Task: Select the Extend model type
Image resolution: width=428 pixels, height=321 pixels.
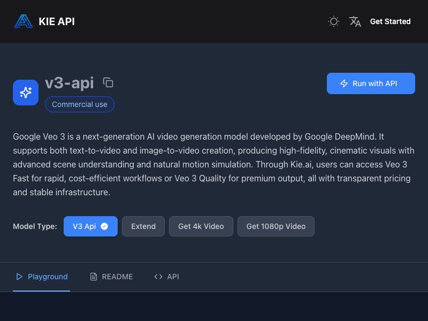Action: coord(143,226)
